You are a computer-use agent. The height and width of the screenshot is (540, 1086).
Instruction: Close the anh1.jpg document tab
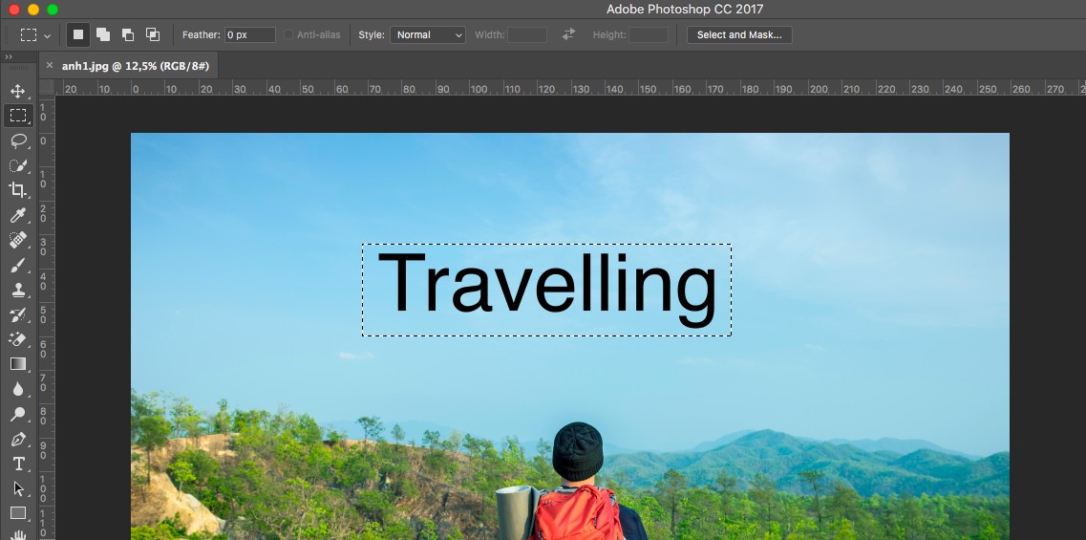coord(49,65)
